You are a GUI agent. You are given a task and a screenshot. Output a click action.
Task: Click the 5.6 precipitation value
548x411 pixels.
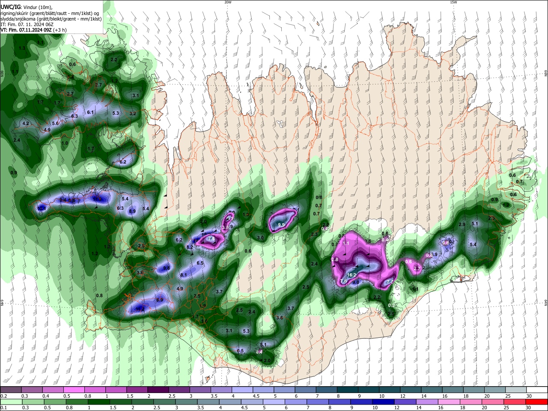pos(55,123)
